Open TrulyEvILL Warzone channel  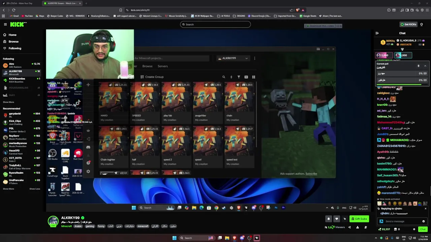tap(22, 167)
